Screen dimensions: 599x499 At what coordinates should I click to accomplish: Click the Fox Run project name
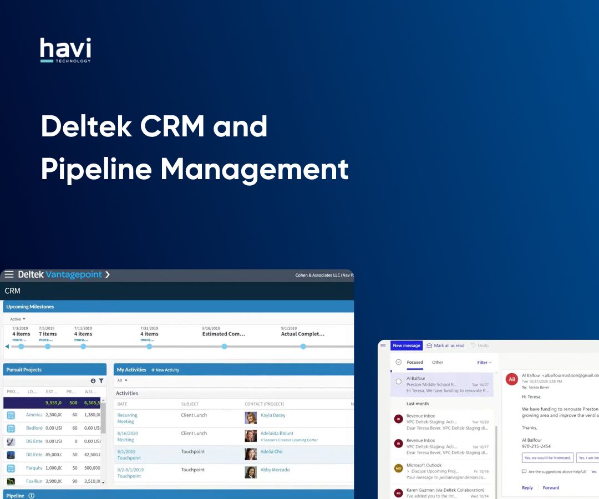tap(34, 481)
